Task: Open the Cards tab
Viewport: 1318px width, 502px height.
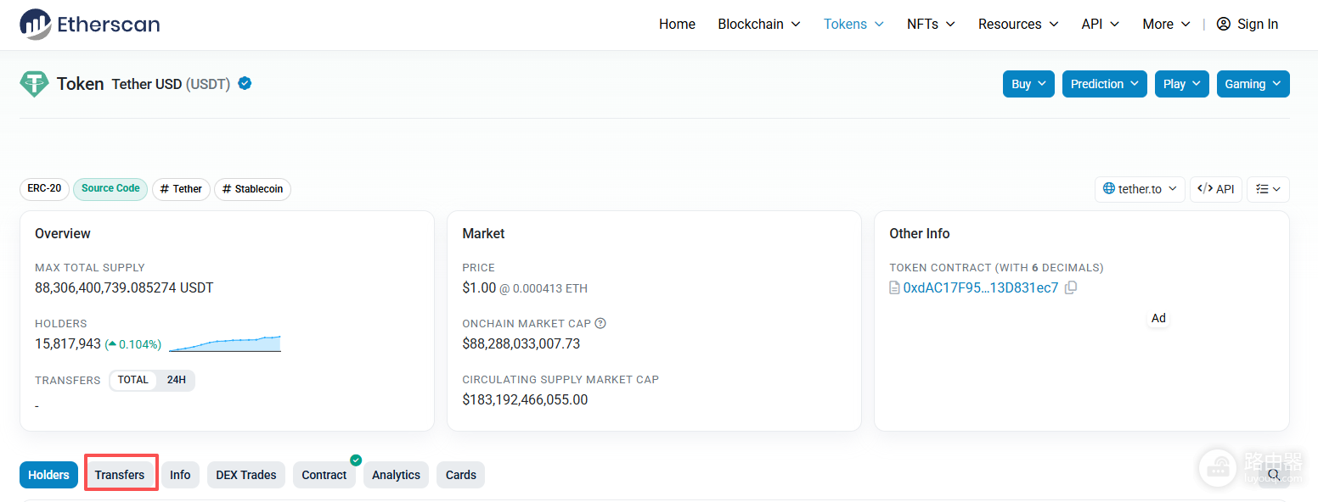Action: 461,475
